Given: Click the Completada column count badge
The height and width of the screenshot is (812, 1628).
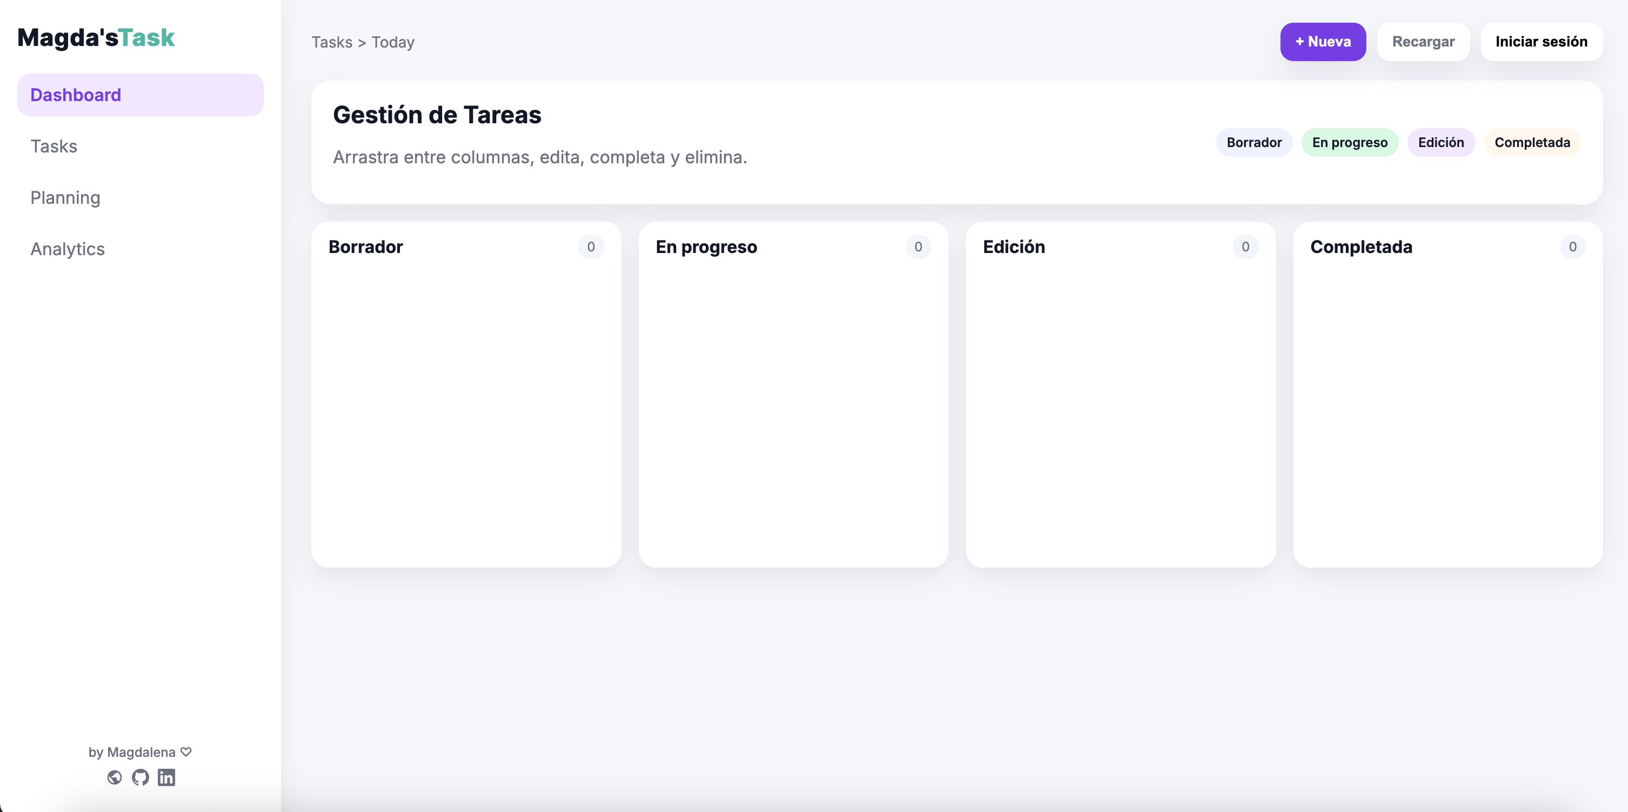Looking at the screenshot, I should tap(1573, 247).
